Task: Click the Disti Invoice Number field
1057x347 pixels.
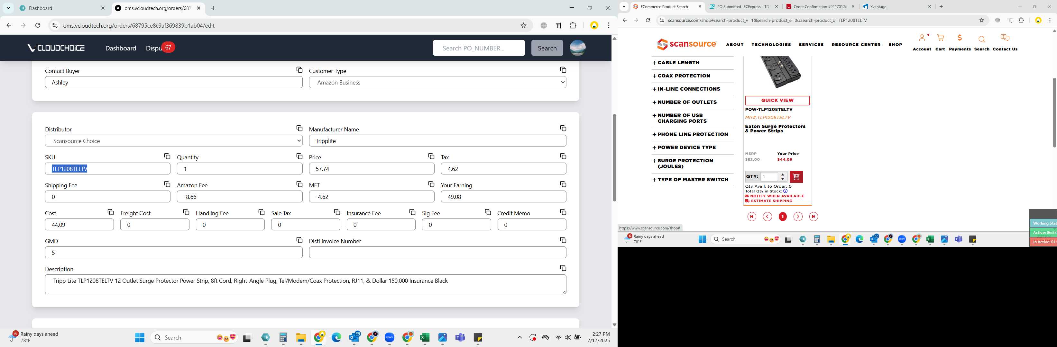Action: coord(437,253)
